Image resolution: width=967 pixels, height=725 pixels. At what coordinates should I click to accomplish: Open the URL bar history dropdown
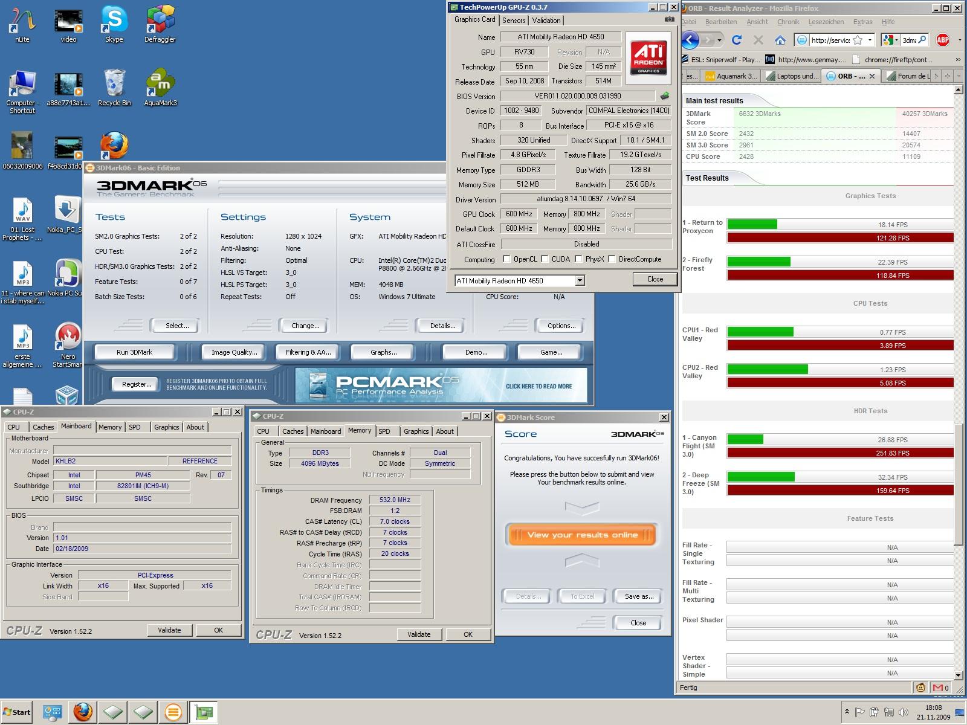tap(870, 40)
